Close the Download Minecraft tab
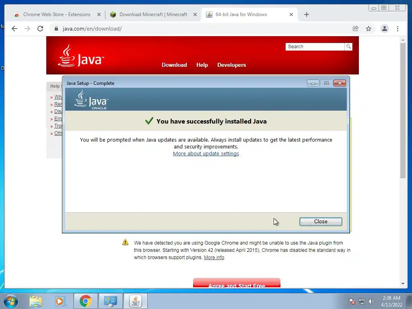Viewport: 412px width, 309px height. pyautogui.click(x=195, y=15)
